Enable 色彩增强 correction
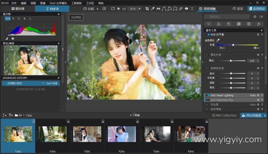268x154 pixels. coord(207,109)
